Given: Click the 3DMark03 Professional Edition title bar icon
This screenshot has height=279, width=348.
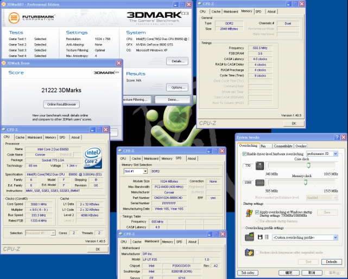Looking at the screenshot, I should click(x=4, y=4).
